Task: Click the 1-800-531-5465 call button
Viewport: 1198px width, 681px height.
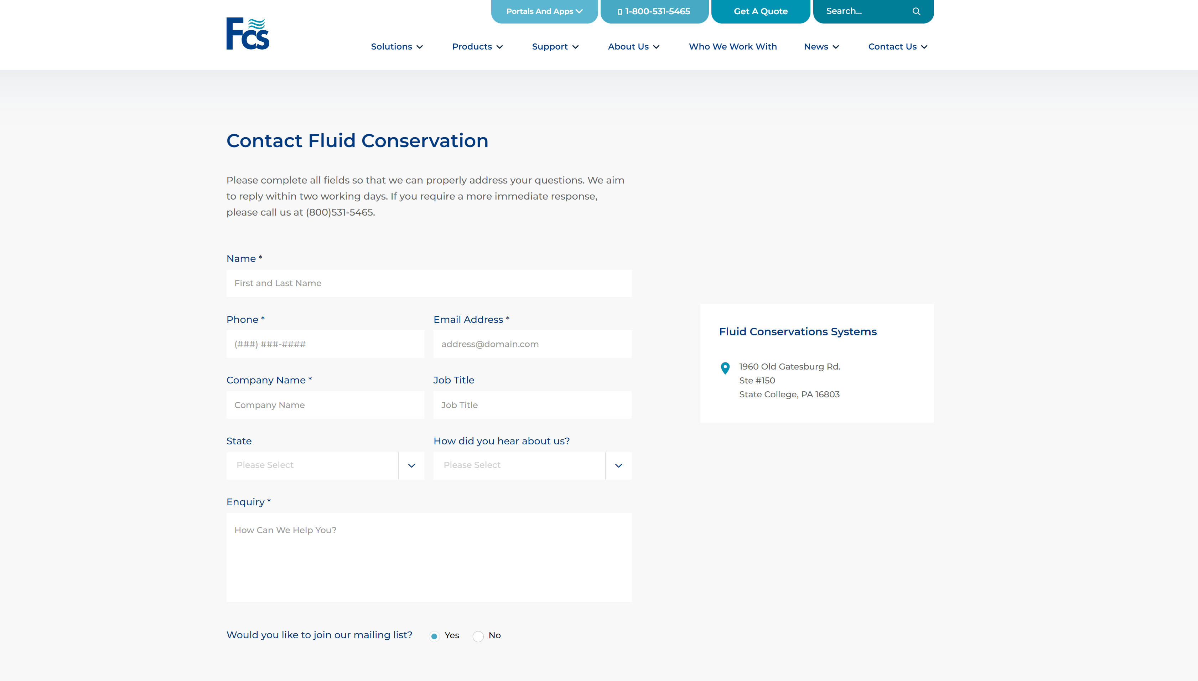Action: pos(654,11)
